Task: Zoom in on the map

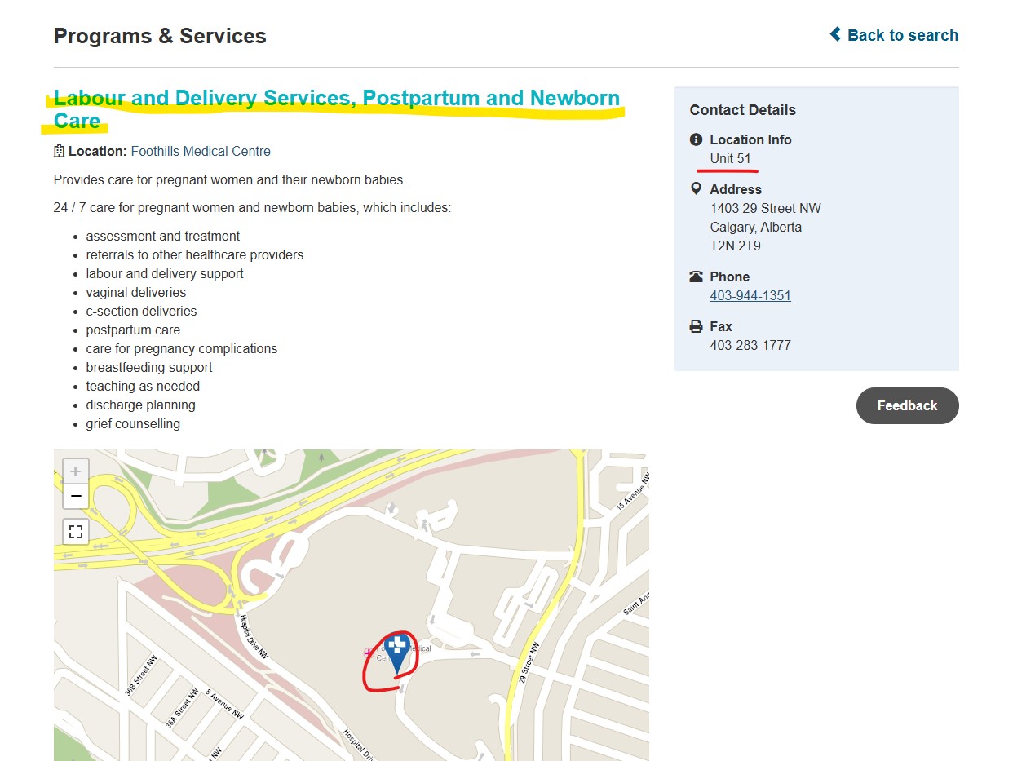Action: pyautogui.click(x=75, y=471)
